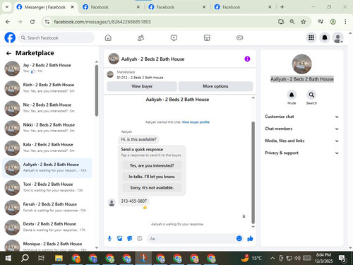Send a thumbs-up like
The image size is (353, 265).
[250, 239]
